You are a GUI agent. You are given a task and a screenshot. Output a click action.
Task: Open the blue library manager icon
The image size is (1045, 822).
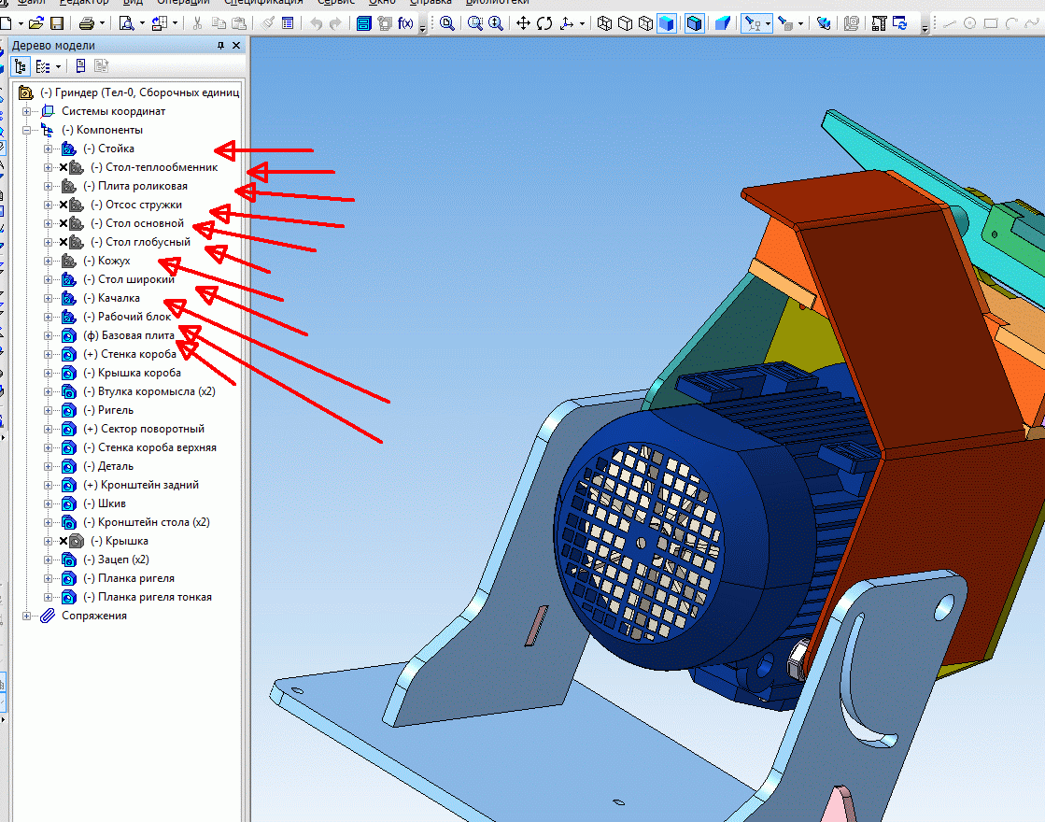point(363,23)
